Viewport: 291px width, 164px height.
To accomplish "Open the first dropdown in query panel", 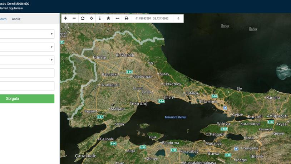I will pyautogui.click(x=27, y=34).
